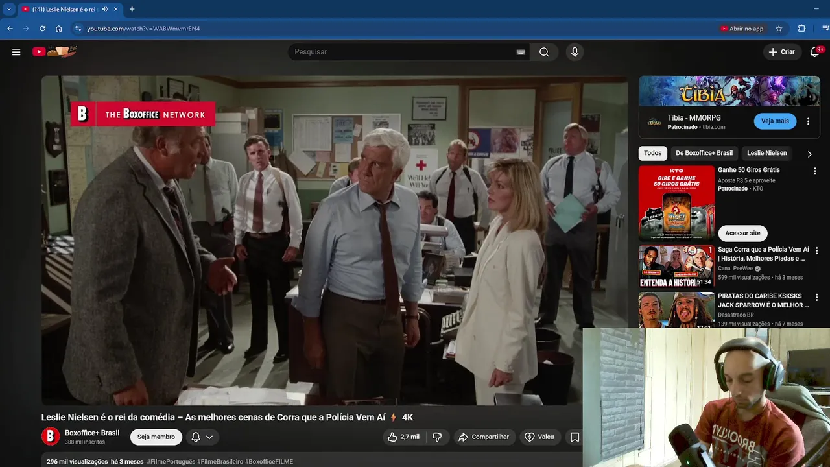
Task: Open the YouTube guide hamburger menu
Action: point(16,52)
